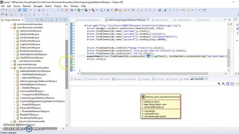The height and width of the screenshot is (134, 239).
Task: Open the Debug button dropdown arrow
Action: tap(75, 10)
